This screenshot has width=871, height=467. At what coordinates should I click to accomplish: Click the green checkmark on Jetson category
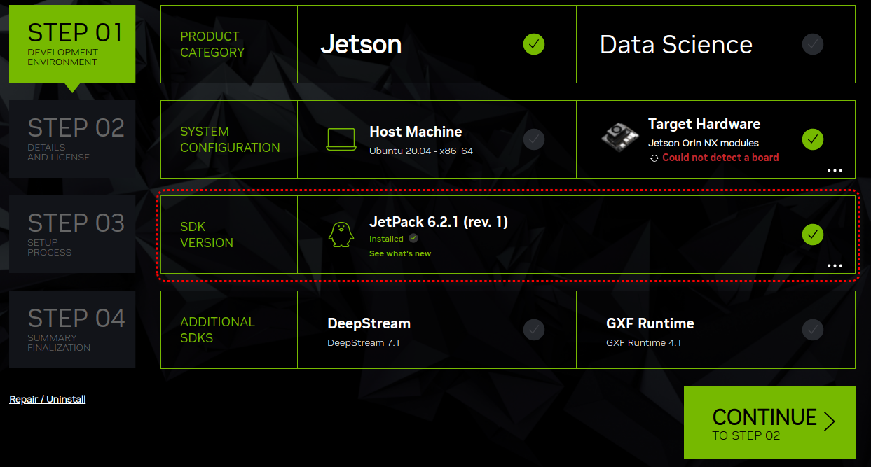(x=534, y=44)
